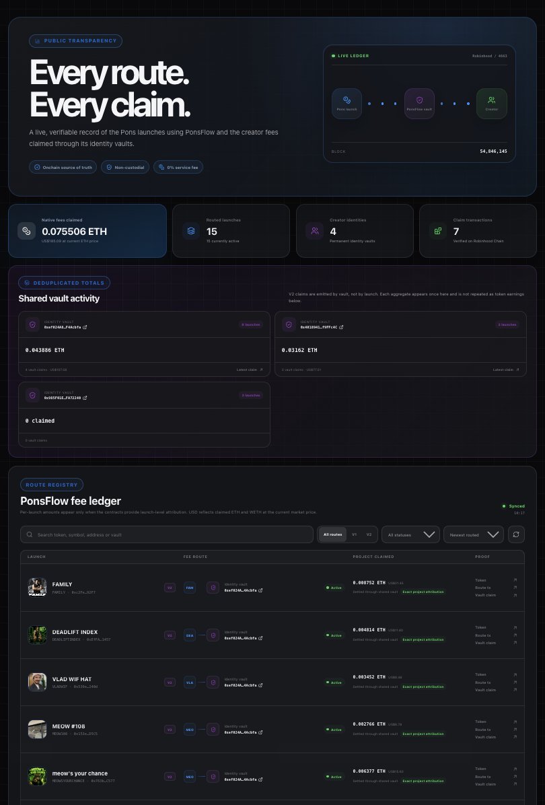545x805 pixels.
Task: Open vault external link icon in VLAD WIF HAT row
Action: (260, 685)
